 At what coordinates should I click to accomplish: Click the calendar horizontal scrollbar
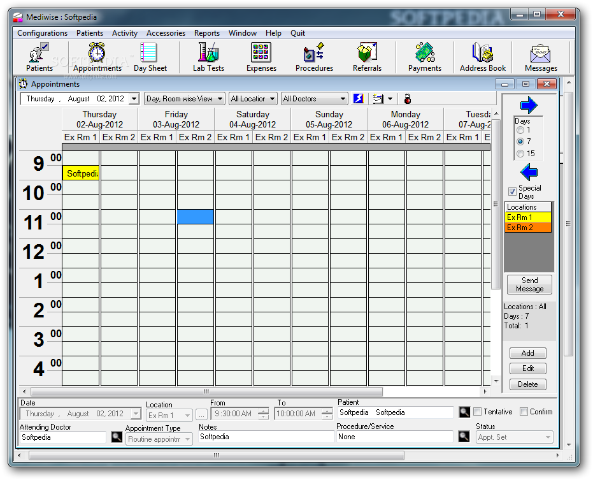click(x=206, y=391)
